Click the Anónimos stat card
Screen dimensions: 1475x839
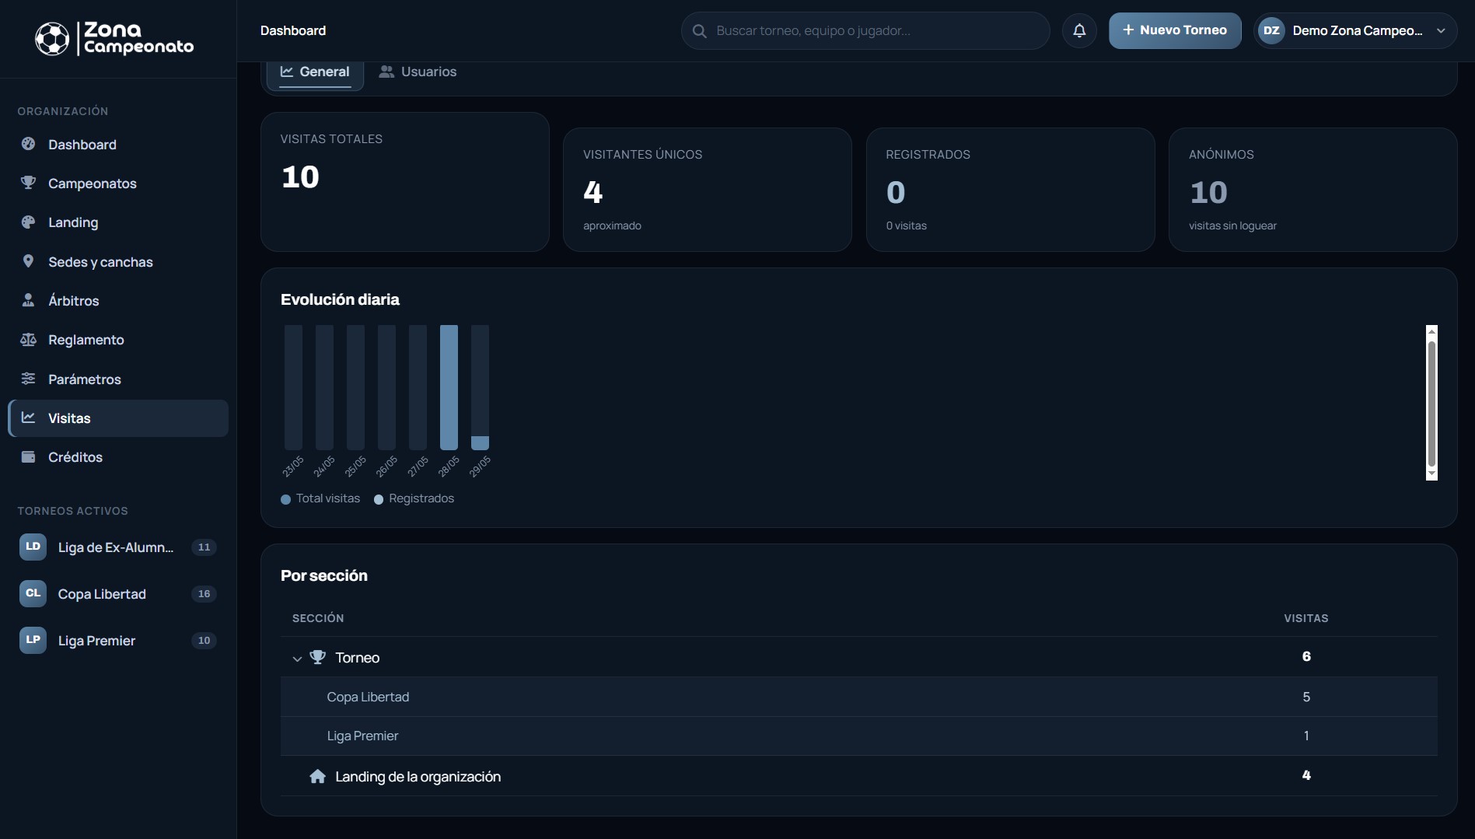pyautogui.click(x=1313, y=190)
